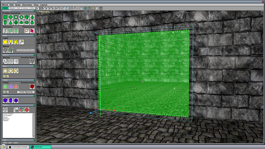The height and width of the screenshot is (149, 265).
Task: Click the Create Opposing button
Action: (x=26, y=92)
